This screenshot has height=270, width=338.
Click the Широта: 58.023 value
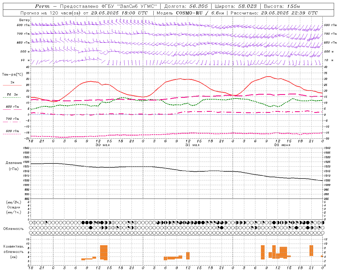(236, 6)
